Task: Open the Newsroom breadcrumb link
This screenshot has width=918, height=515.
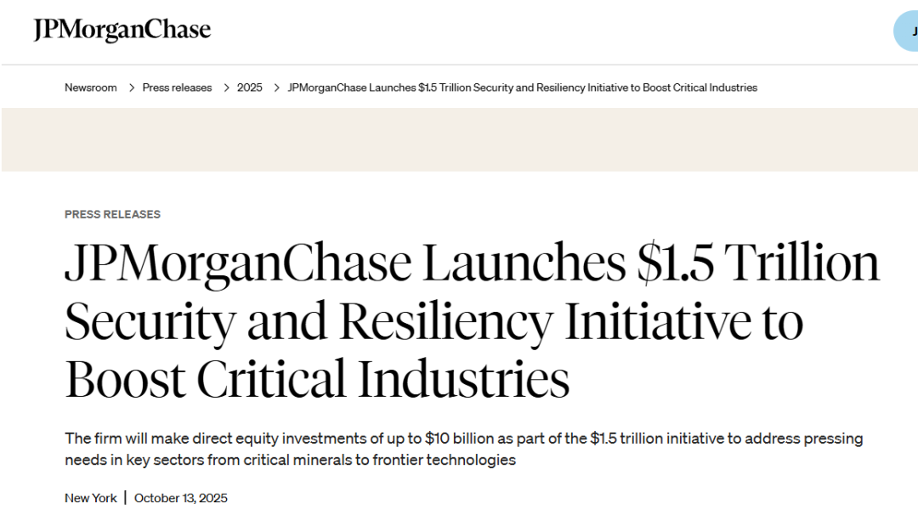Action: click(91, 88)
